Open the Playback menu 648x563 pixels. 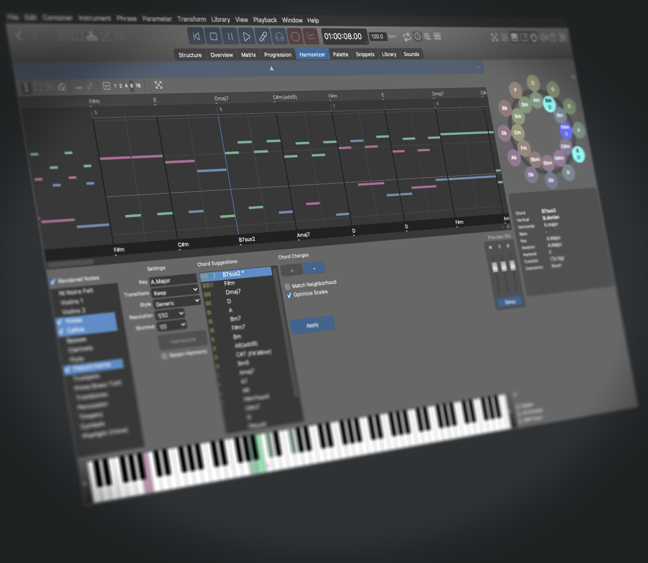pos(265,20)
